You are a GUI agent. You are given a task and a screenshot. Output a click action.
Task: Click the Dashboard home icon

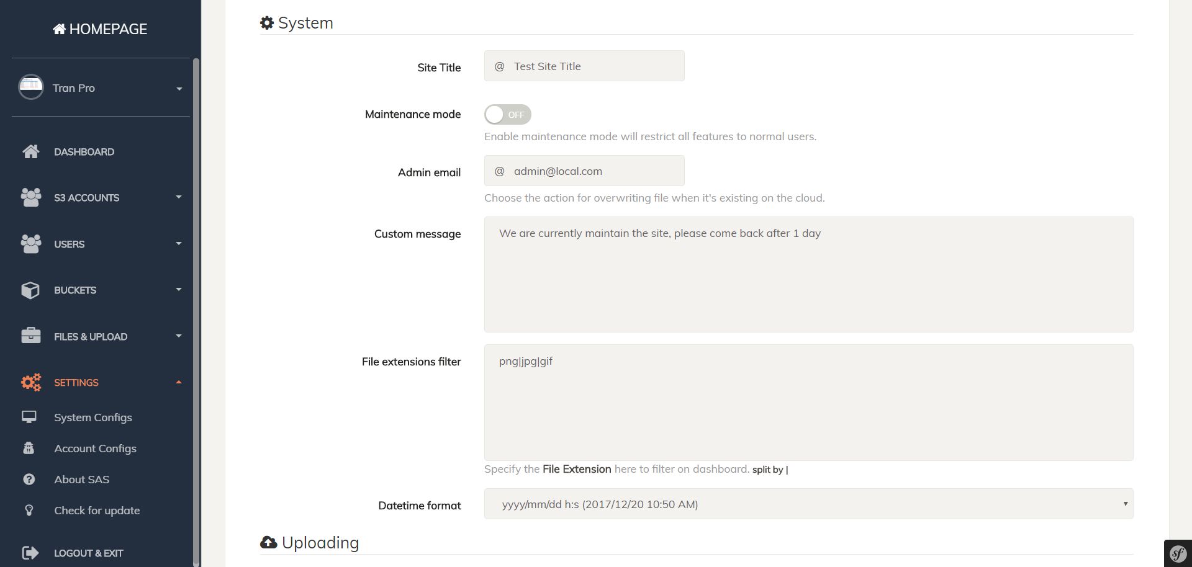pos(30,151)
